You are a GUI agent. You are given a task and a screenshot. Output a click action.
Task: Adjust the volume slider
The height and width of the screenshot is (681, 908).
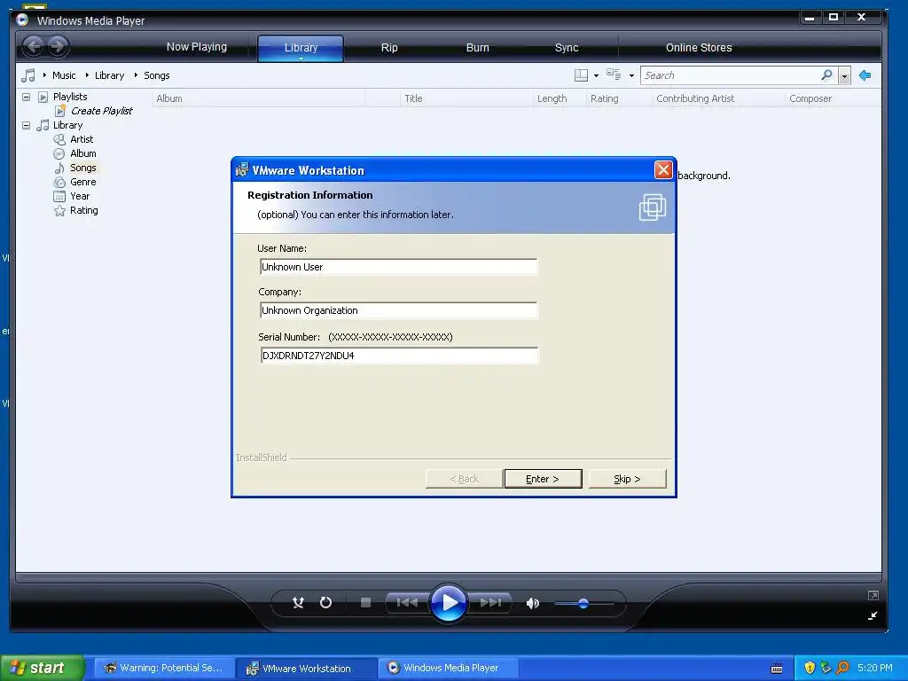(x=583, y=603)
